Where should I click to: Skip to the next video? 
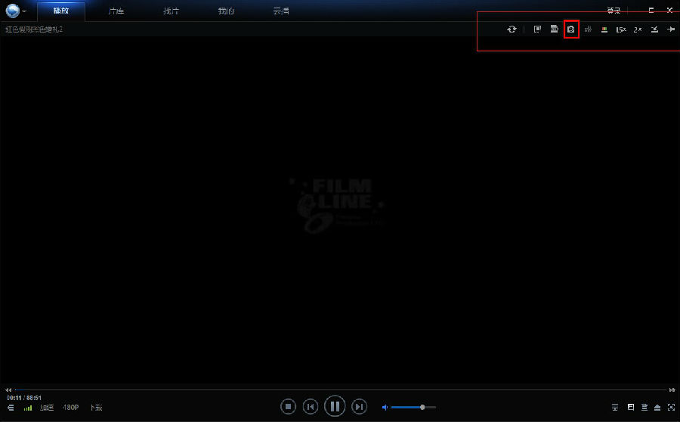pyautogui.click(x=359, y=407)
